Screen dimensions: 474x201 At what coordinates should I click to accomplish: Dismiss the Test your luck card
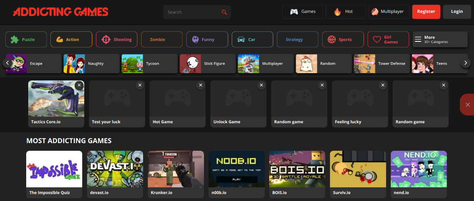point(140,85)
